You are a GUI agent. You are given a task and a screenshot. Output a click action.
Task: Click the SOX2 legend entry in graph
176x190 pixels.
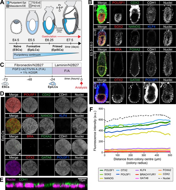click(105, 174)
